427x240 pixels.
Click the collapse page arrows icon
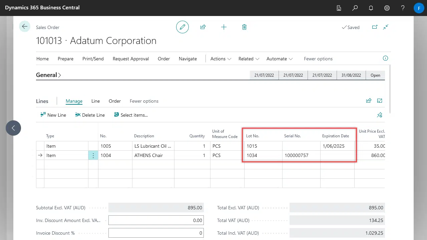tap(386, 27)
